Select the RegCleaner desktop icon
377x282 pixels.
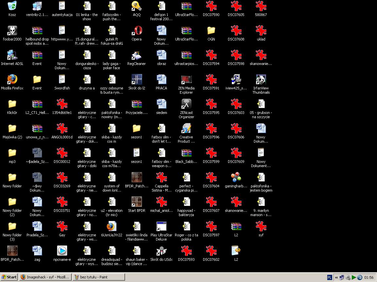(136, 55)
